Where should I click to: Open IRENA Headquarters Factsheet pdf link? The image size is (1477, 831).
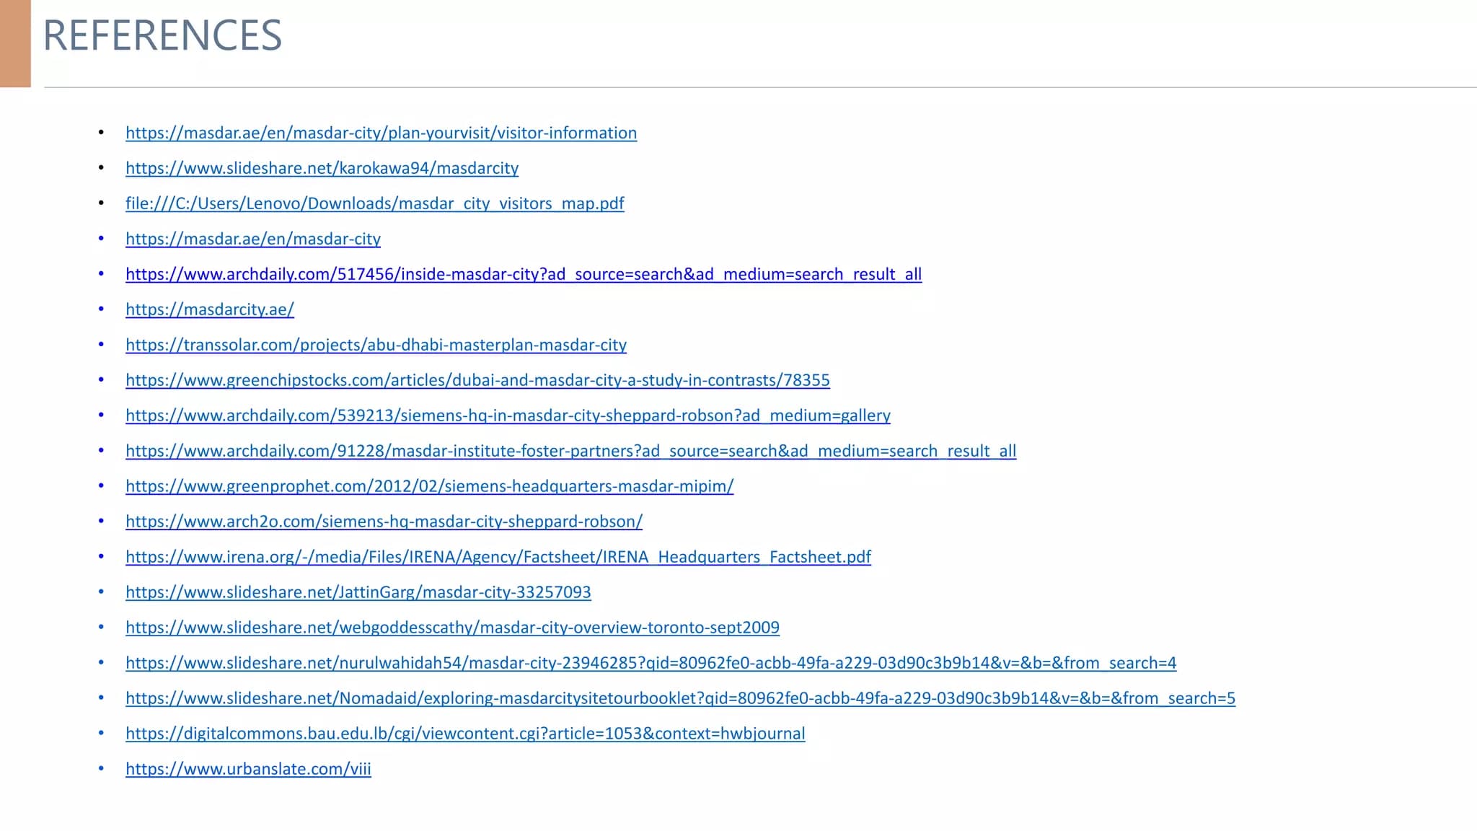(x=498, y=557)
